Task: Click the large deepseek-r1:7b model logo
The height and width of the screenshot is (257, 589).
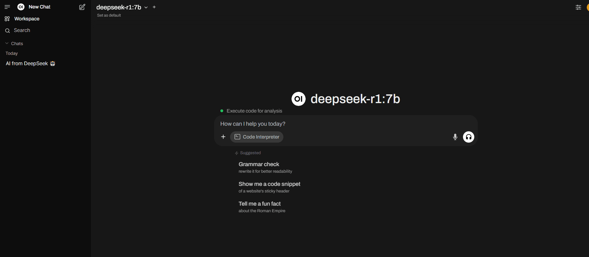Action: coord(298,99)
